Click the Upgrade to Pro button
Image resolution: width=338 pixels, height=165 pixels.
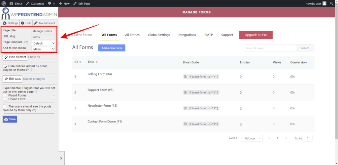click(256, 35)
